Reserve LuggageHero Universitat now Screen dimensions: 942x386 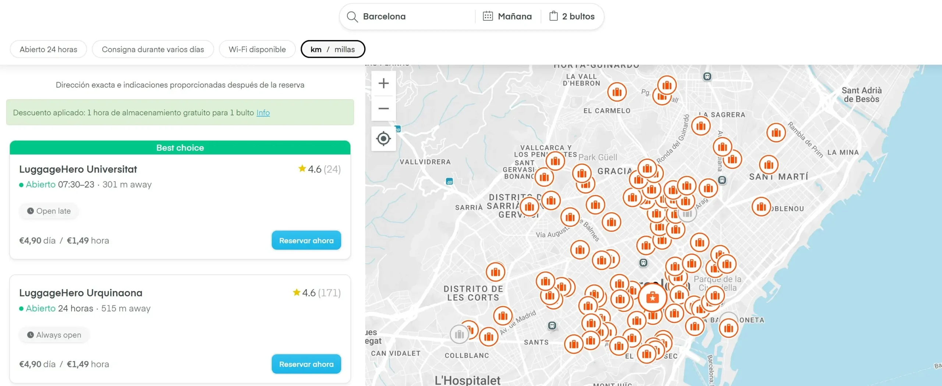(x=306, y=241)
